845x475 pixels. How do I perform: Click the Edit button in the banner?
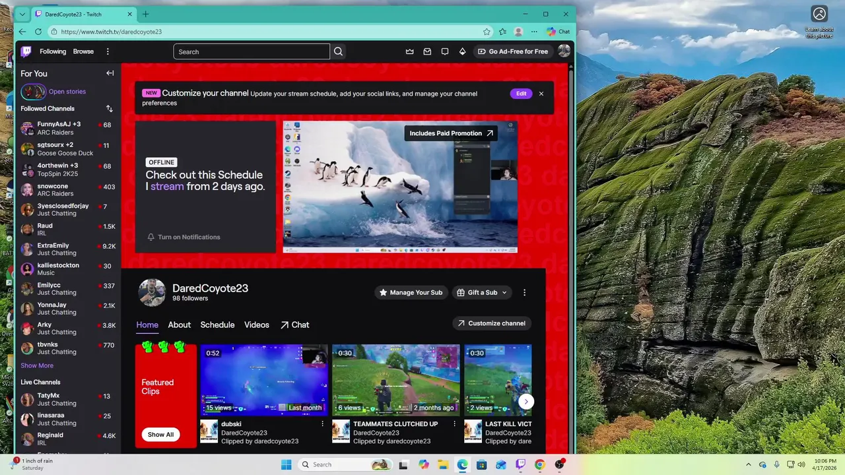pyautogui.click(x=521, y=94)
